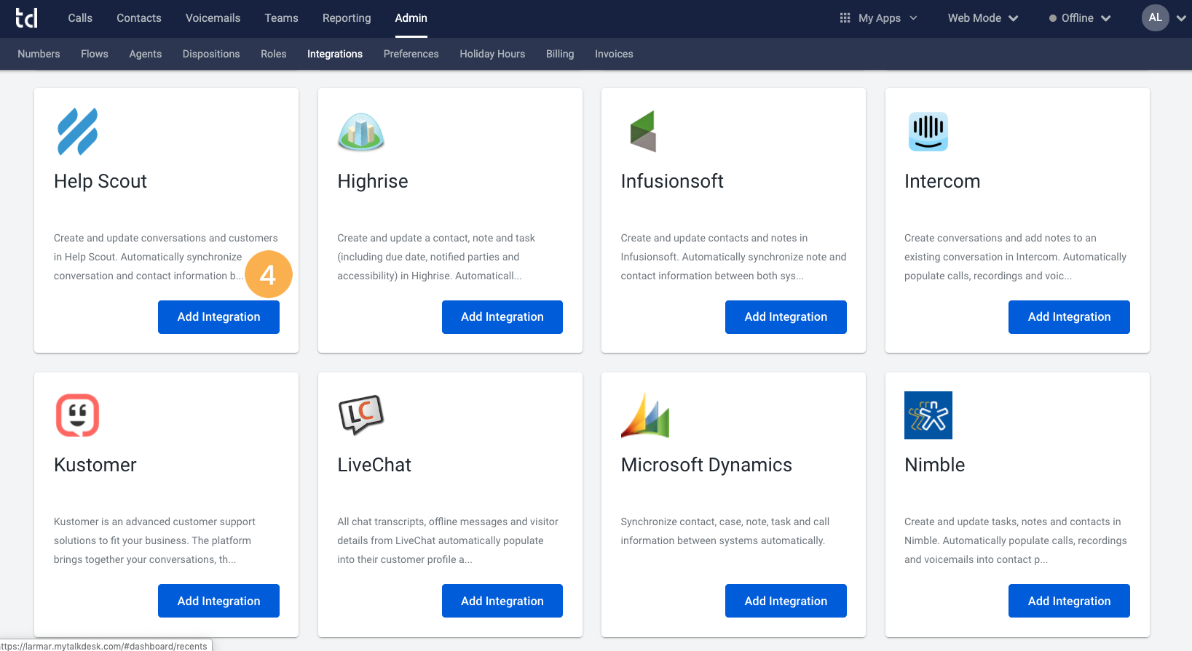This screenshot has width=1192, height=651.
Task: Click the grey Offline status dot
Action: 1053,18
